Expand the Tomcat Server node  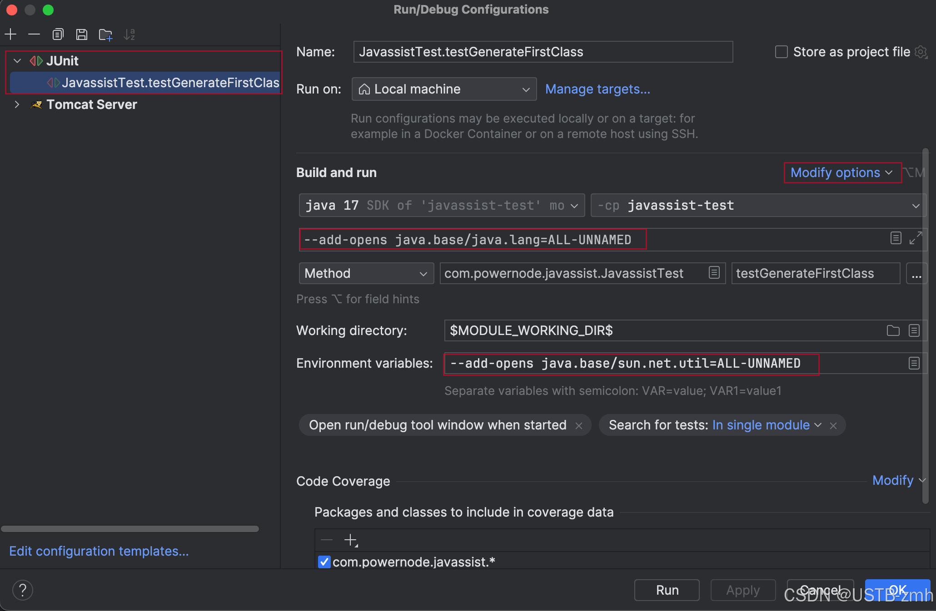pyautogui.click(x=17, y=104)
